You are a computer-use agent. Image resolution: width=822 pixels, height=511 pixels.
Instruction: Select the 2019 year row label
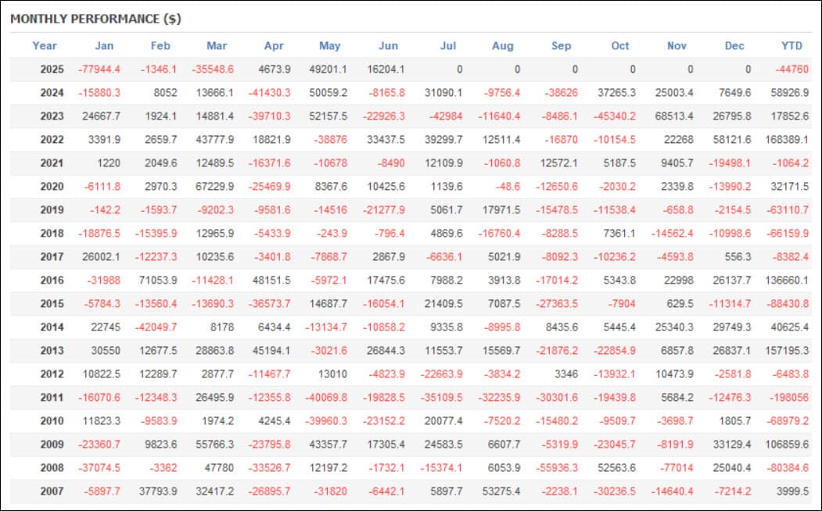(52, 210)
